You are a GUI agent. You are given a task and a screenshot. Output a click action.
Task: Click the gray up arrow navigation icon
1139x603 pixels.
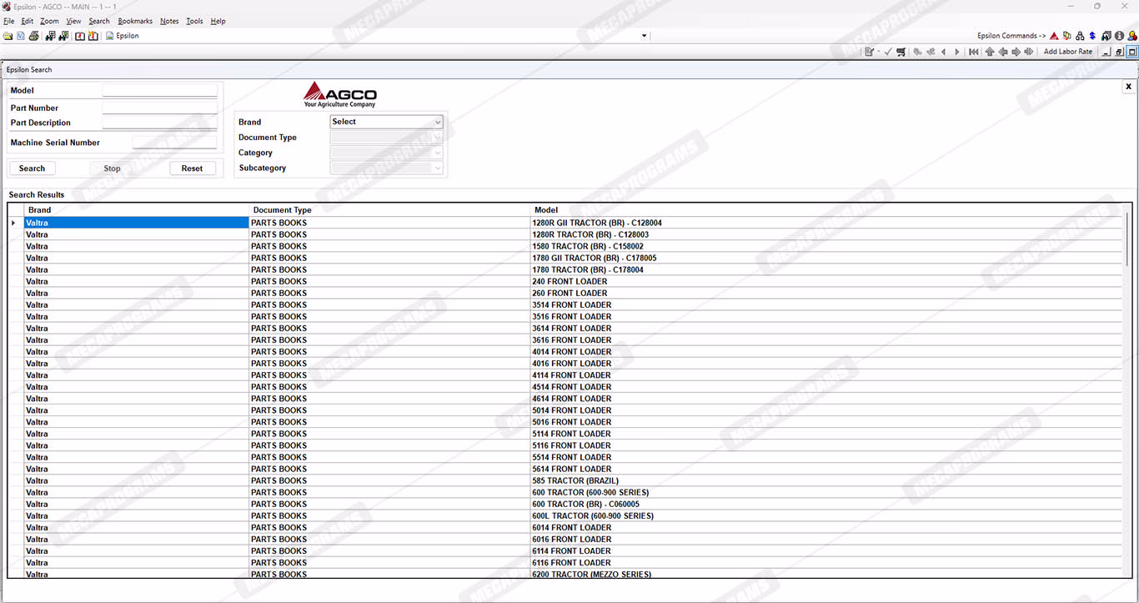[990, 52]
